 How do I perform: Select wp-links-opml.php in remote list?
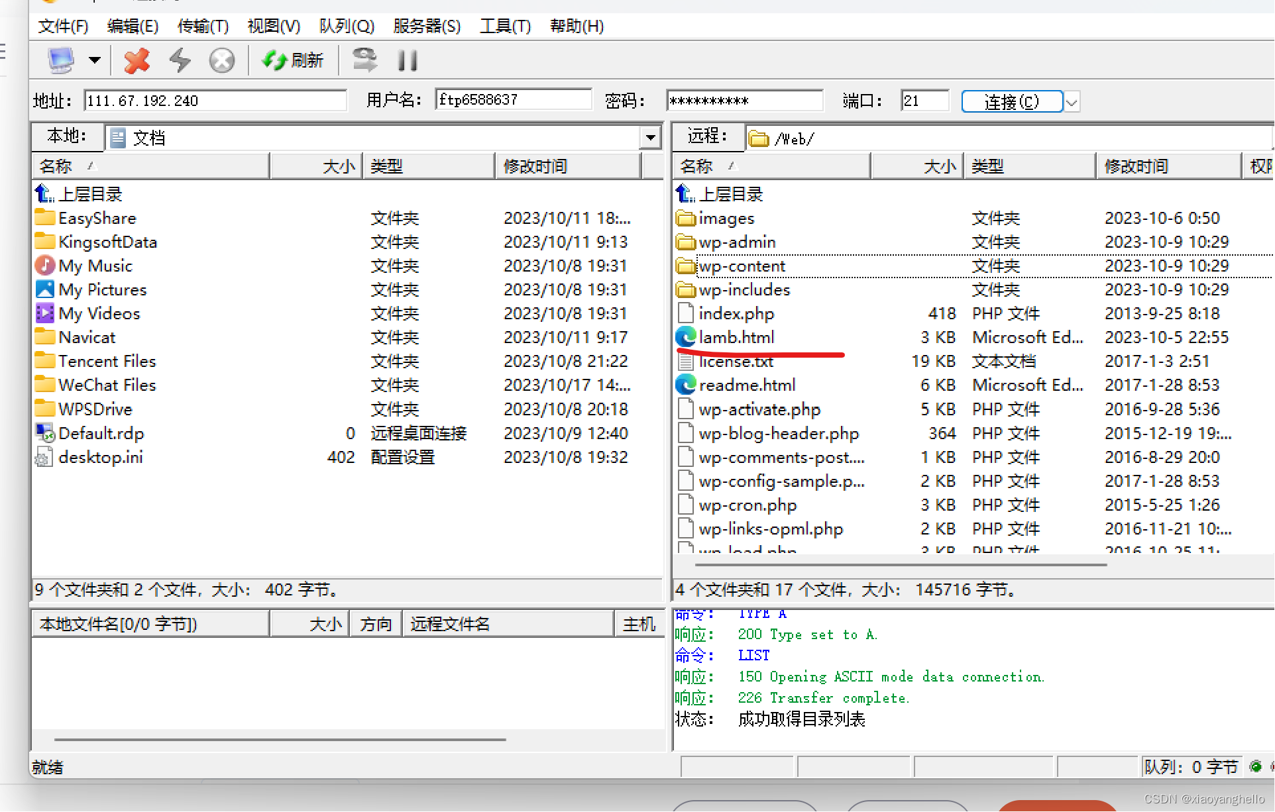[x=771, y=529]
